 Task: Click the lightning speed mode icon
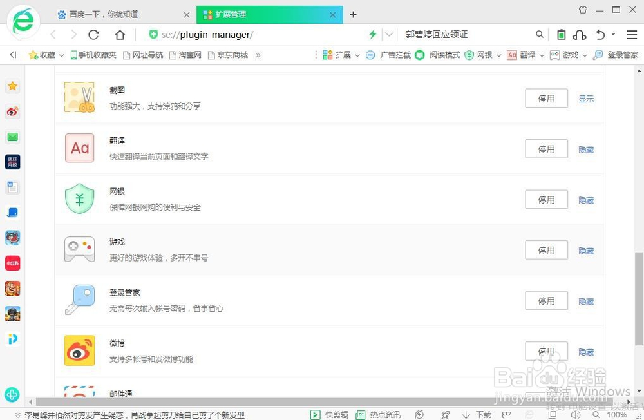[372, 35]
